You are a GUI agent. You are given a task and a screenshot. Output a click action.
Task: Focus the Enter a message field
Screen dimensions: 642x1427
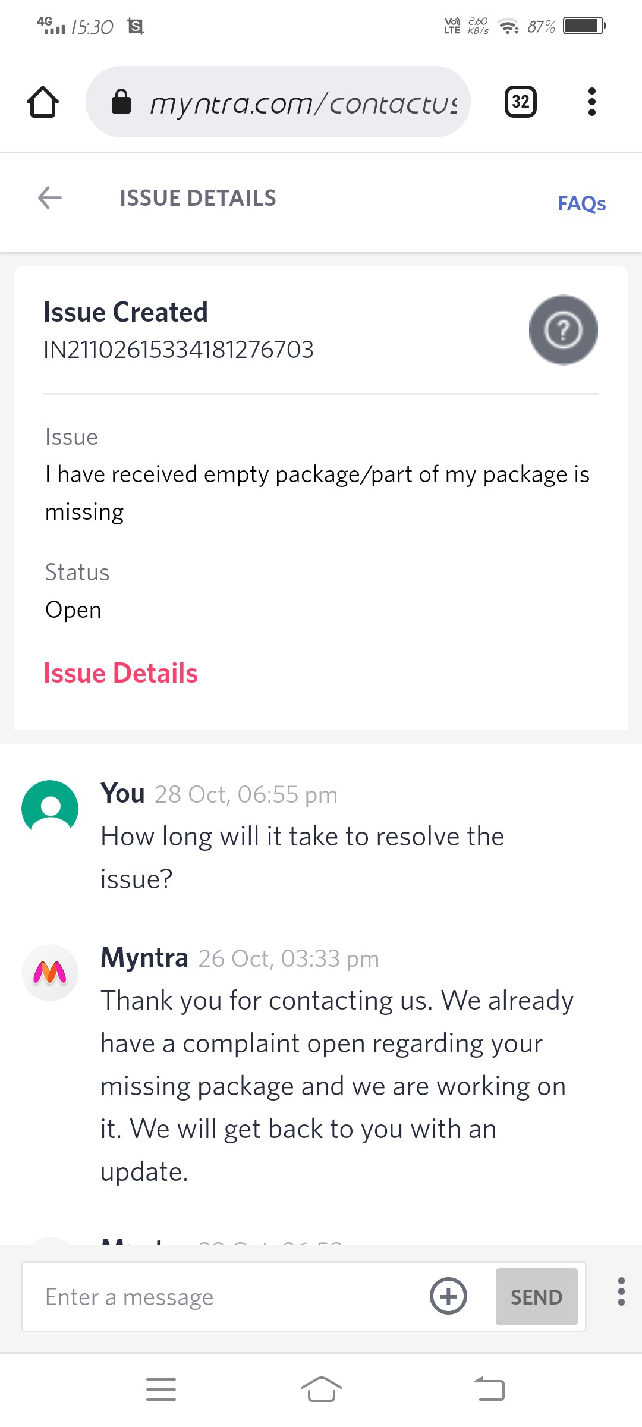point(226,1297)
